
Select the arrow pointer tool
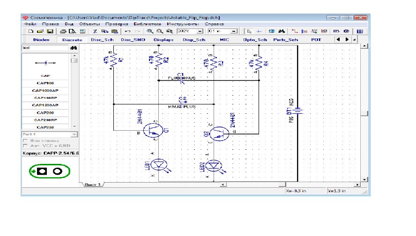(x=249, y=31)
